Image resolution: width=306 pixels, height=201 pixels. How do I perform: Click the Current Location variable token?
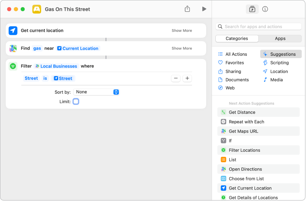tap(78, 48)
